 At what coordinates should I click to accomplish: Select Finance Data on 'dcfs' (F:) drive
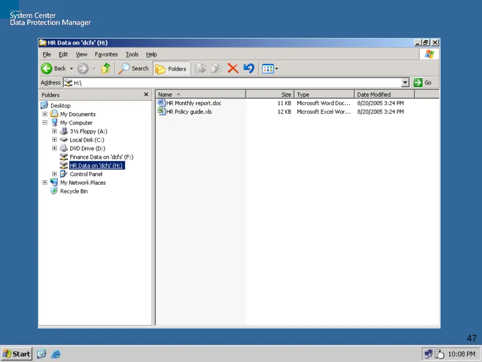click(x=102, y=157)
